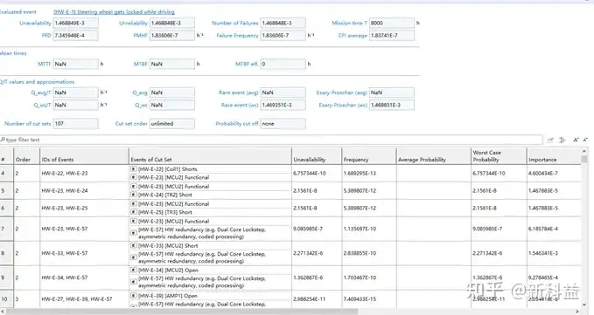
Task: Click the Mission time T field showing 8000
Action: click(391, 23)
